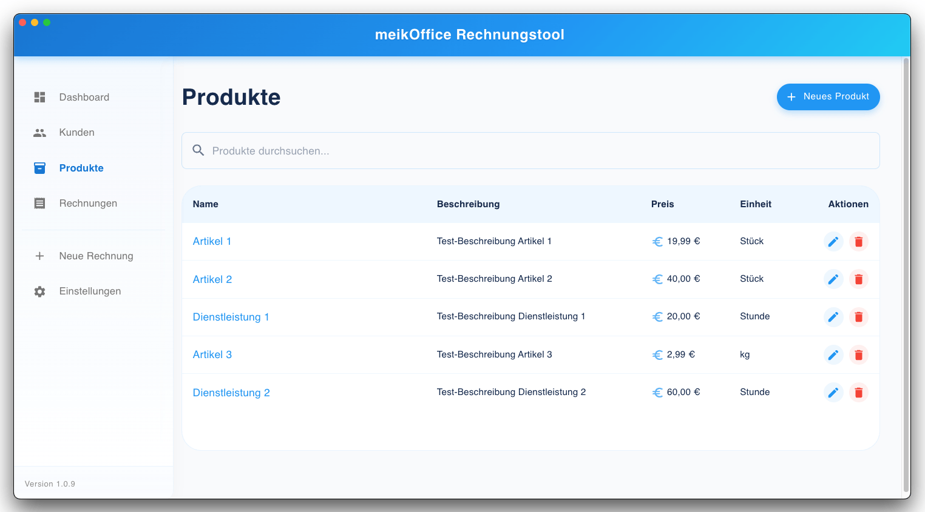Edit Artikel 1 using the pencil icon
Screen dimensions: 925x512
coord(833,241)
